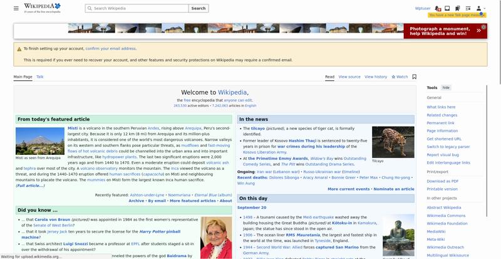Open the new Talk page message notice
Screen dimensions: 501x259
pos(457,15)
